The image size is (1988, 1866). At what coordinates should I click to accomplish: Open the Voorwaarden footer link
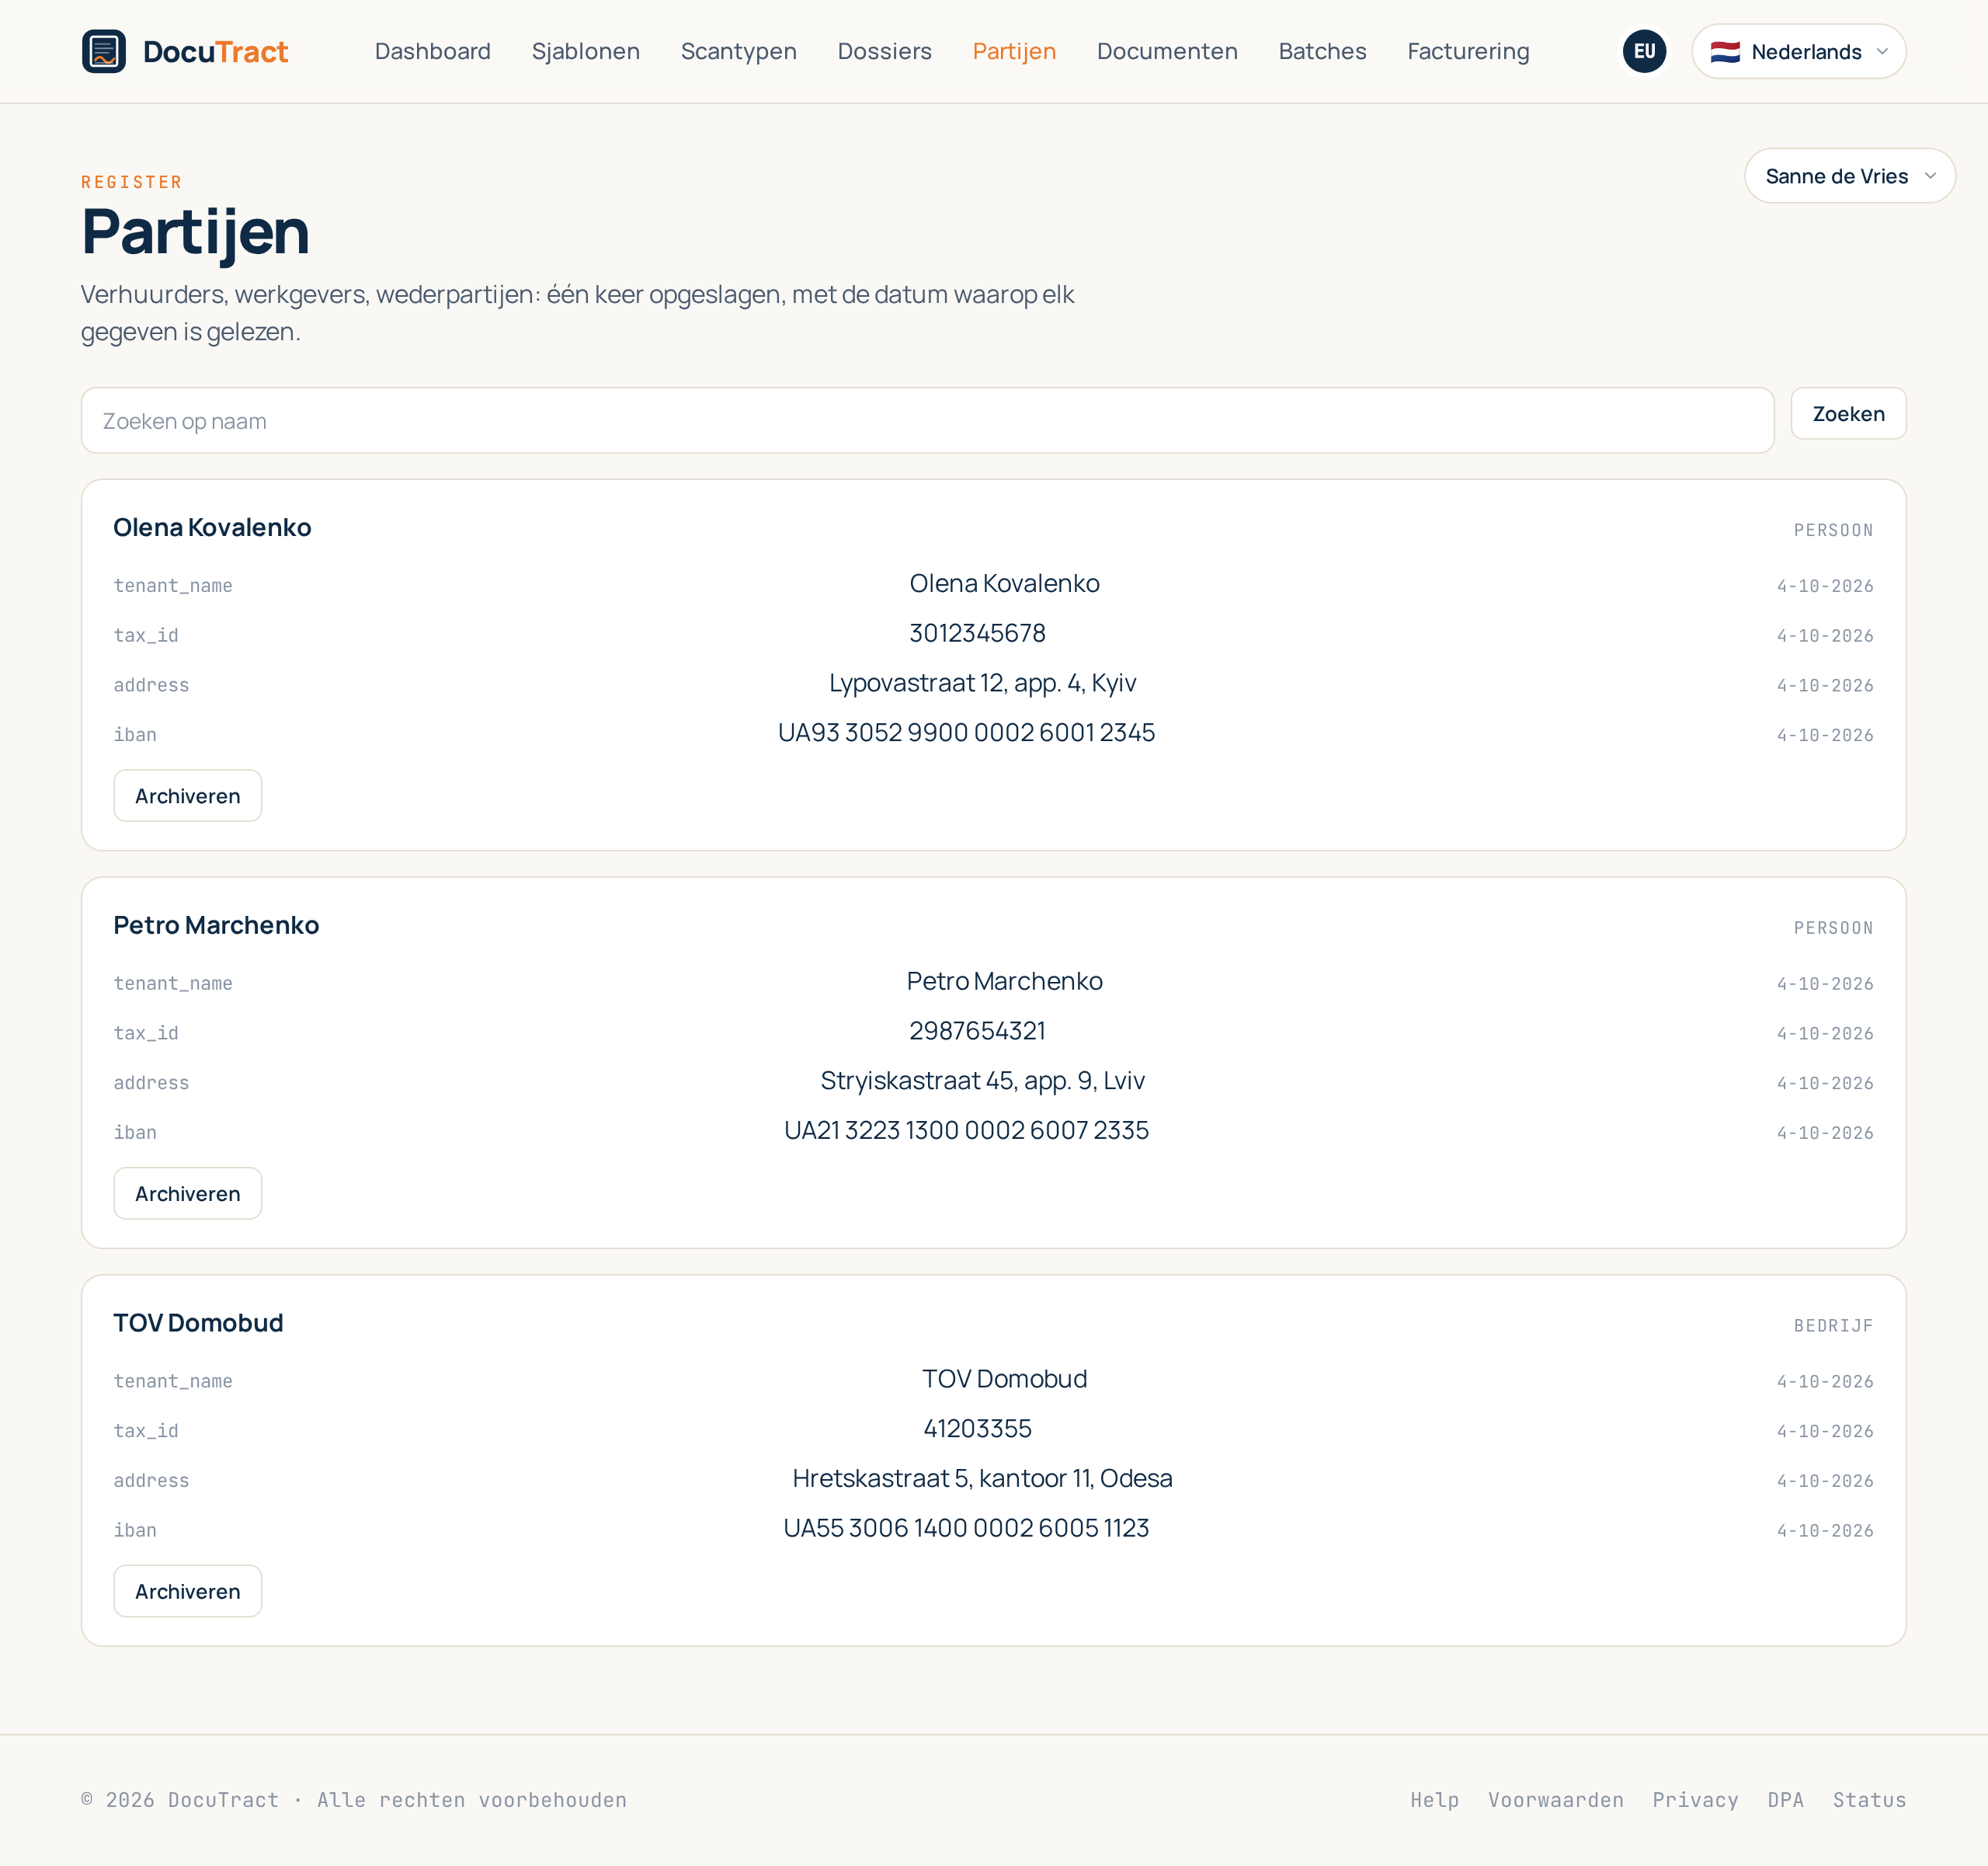pos(1555,1800)
